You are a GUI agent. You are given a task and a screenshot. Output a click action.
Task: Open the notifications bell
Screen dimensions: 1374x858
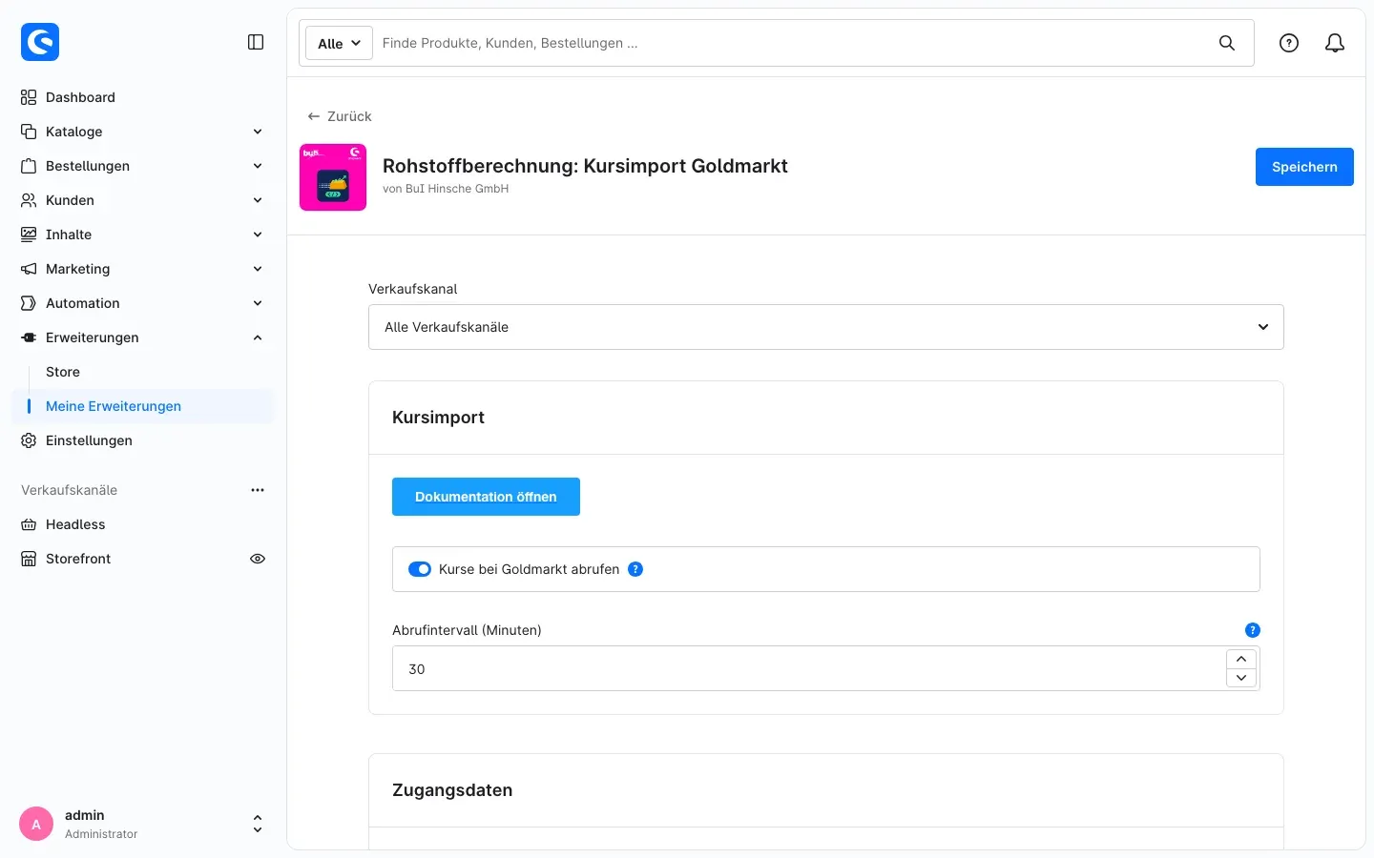click(1335, 43)
